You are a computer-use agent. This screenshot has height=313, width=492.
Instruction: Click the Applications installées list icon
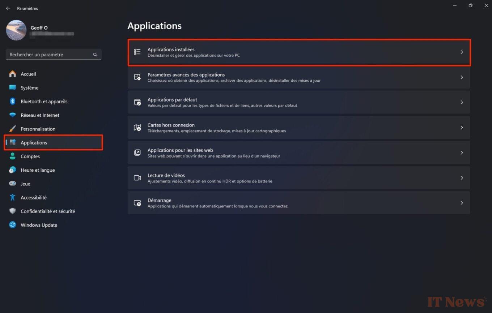click(137, 52)
